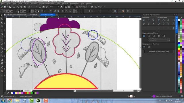Viewport: 184px width, 103px height.
Task: Click the Страница 1 page tab
Action: [28, 90]
